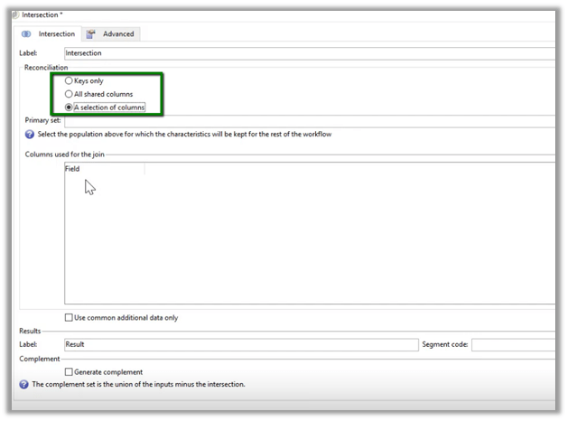
Task: Click into the activity Label text field
Action: pos(307,53)
